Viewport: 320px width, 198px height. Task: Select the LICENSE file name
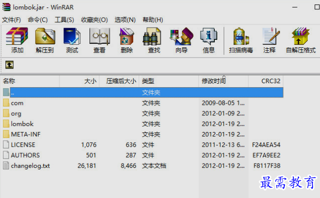coord(23,145)
